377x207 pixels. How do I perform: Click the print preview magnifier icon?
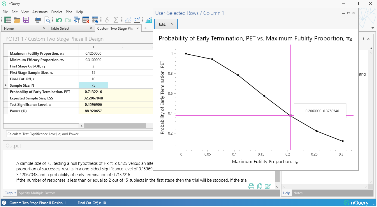click(x=47, y=20)
